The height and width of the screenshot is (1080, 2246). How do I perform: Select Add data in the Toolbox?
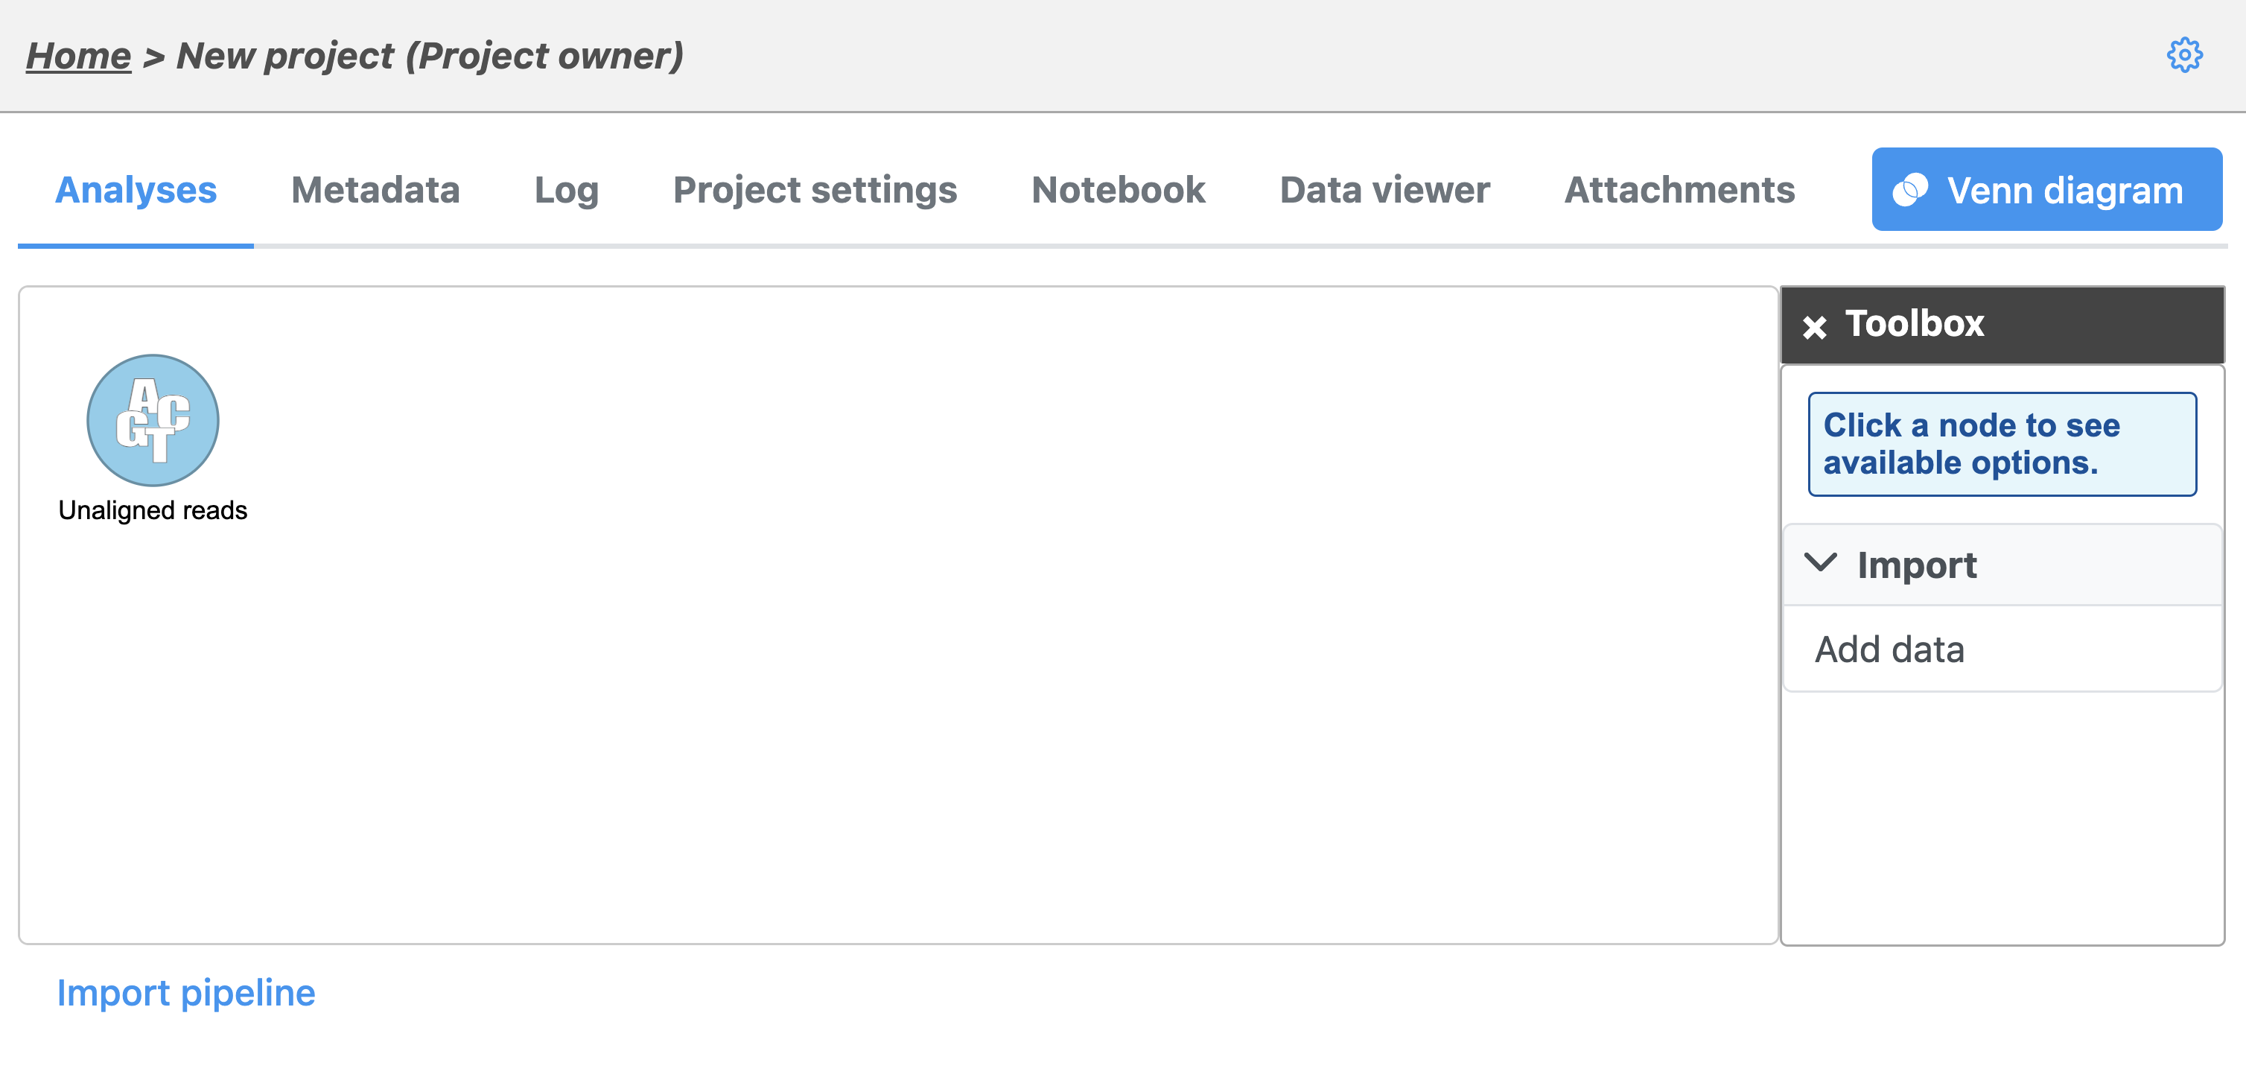[x=1889, y=649]
